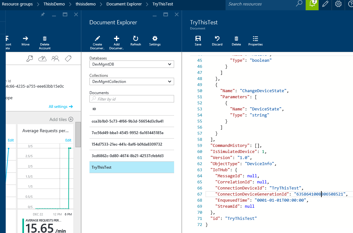353x233 pixels.
Task: Select document 7cc56d49-bba1-4545-9952-6a161445185a
Action: [132, 133]
